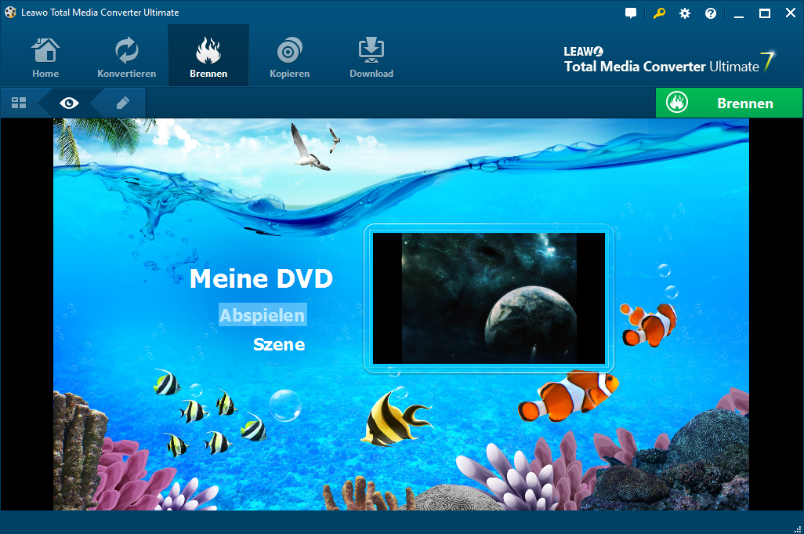
Task: Click the green Brennen button
Action: point(729,103)
